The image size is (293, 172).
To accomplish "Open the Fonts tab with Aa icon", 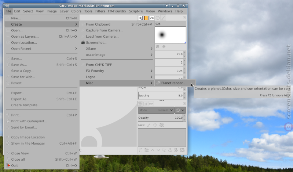I will [x=152, y=18].
